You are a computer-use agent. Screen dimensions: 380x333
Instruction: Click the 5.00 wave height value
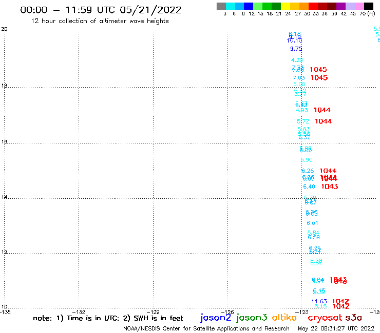(299, 84)
